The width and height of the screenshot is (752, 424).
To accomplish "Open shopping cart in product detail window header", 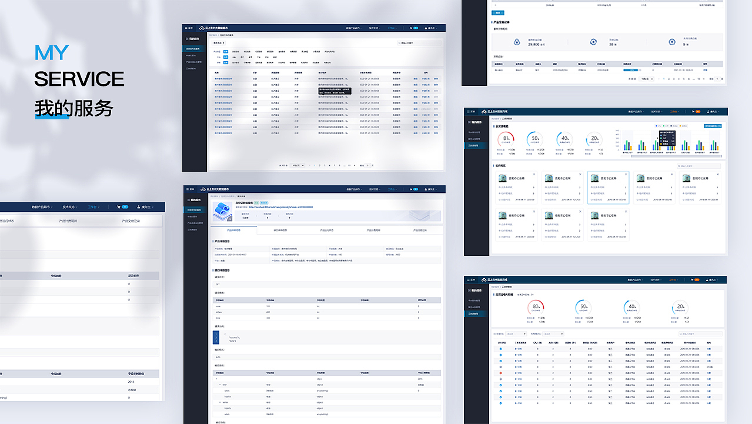I will pyautogui.click(x=412, y=189).
